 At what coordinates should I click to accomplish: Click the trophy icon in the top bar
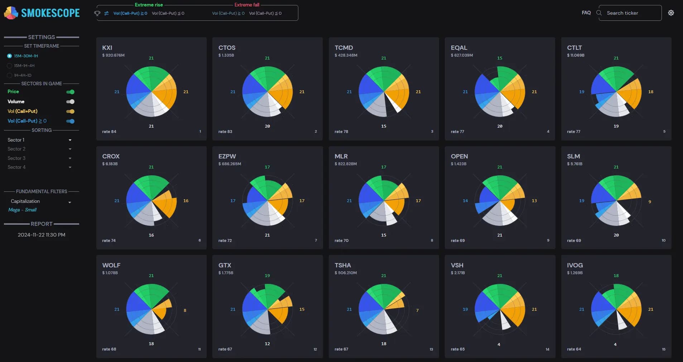click(x=97, y=13)
